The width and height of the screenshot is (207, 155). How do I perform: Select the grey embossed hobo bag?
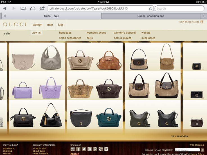coord(51,58)
